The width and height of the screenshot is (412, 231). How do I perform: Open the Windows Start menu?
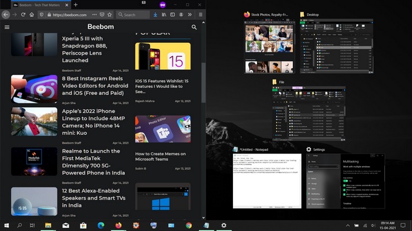[7, 225]
